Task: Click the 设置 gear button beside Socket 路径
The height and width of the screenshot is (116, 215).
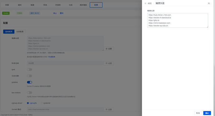Action: (x=109, y=109)
